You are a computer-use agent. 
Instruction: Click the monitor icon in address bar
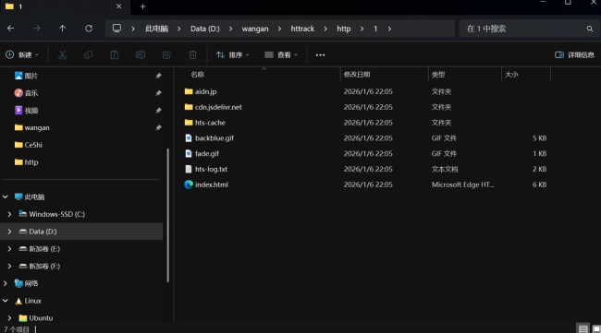point(117,29)
